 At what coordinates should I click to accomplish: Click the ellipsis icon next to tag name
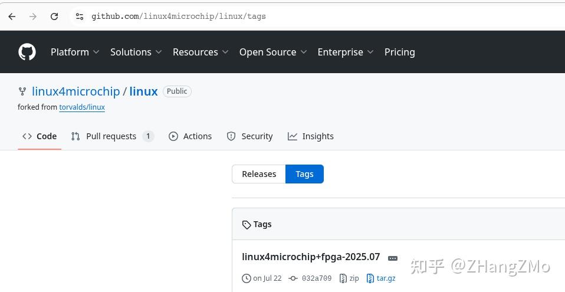click(393, 258)
